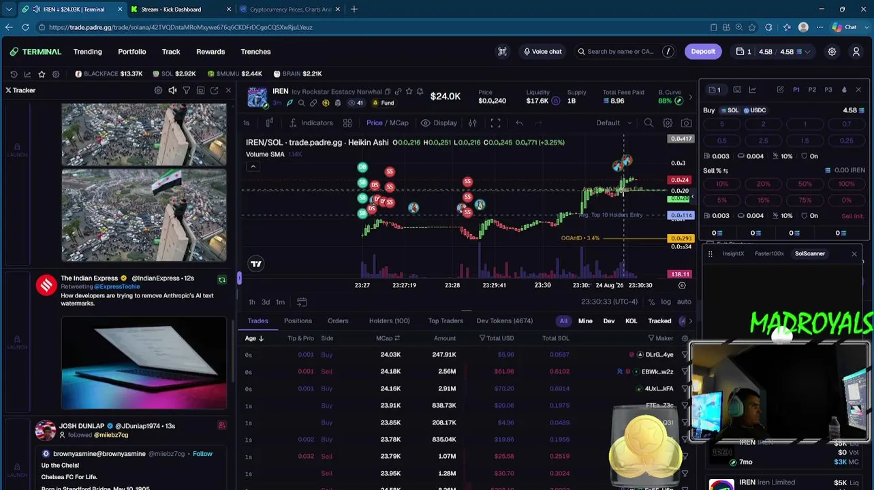This screenshot has height=490, width=874.
Task: Switch to Positions tab
Action: [298, 321]
